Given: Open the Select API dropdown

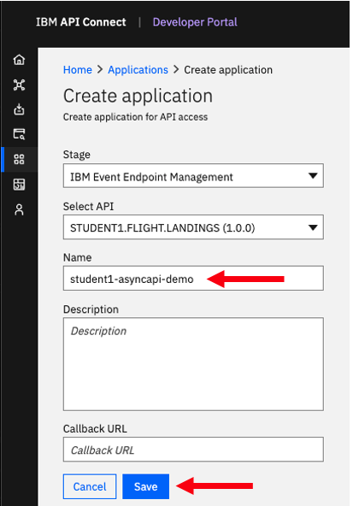Looking at the screenshot, I should [193, 227].
